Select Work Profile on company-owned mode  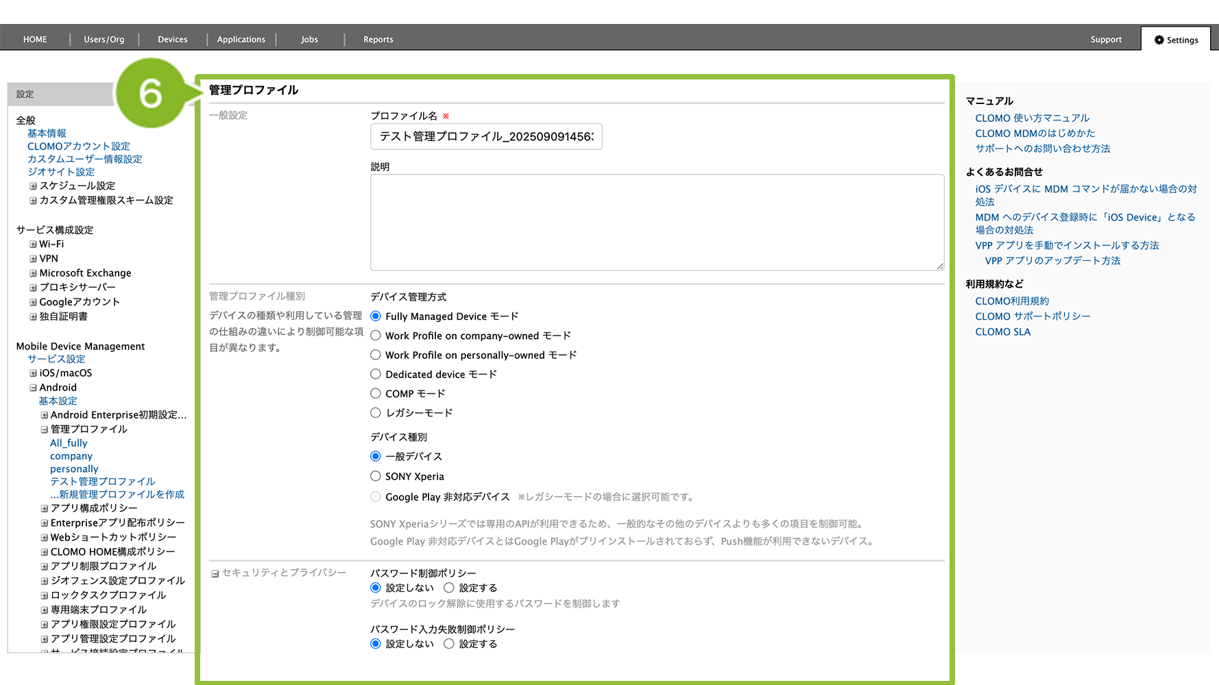pos(376,336)
